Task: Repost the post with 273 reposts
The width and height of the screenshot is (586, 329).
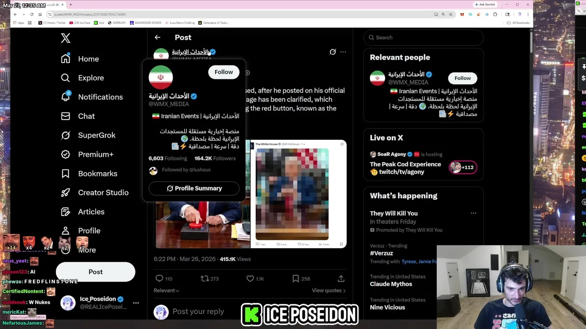Action: 209,278
